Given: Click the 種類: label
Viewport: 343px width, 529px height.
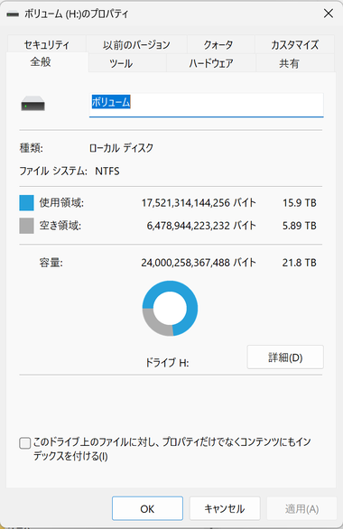Looking at the screenshot, I should coord(31,148).
